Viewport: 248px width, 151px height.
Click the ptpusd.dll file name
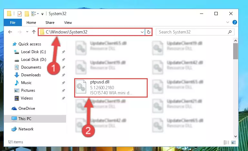pyautogui.click(x=100, y=82)
